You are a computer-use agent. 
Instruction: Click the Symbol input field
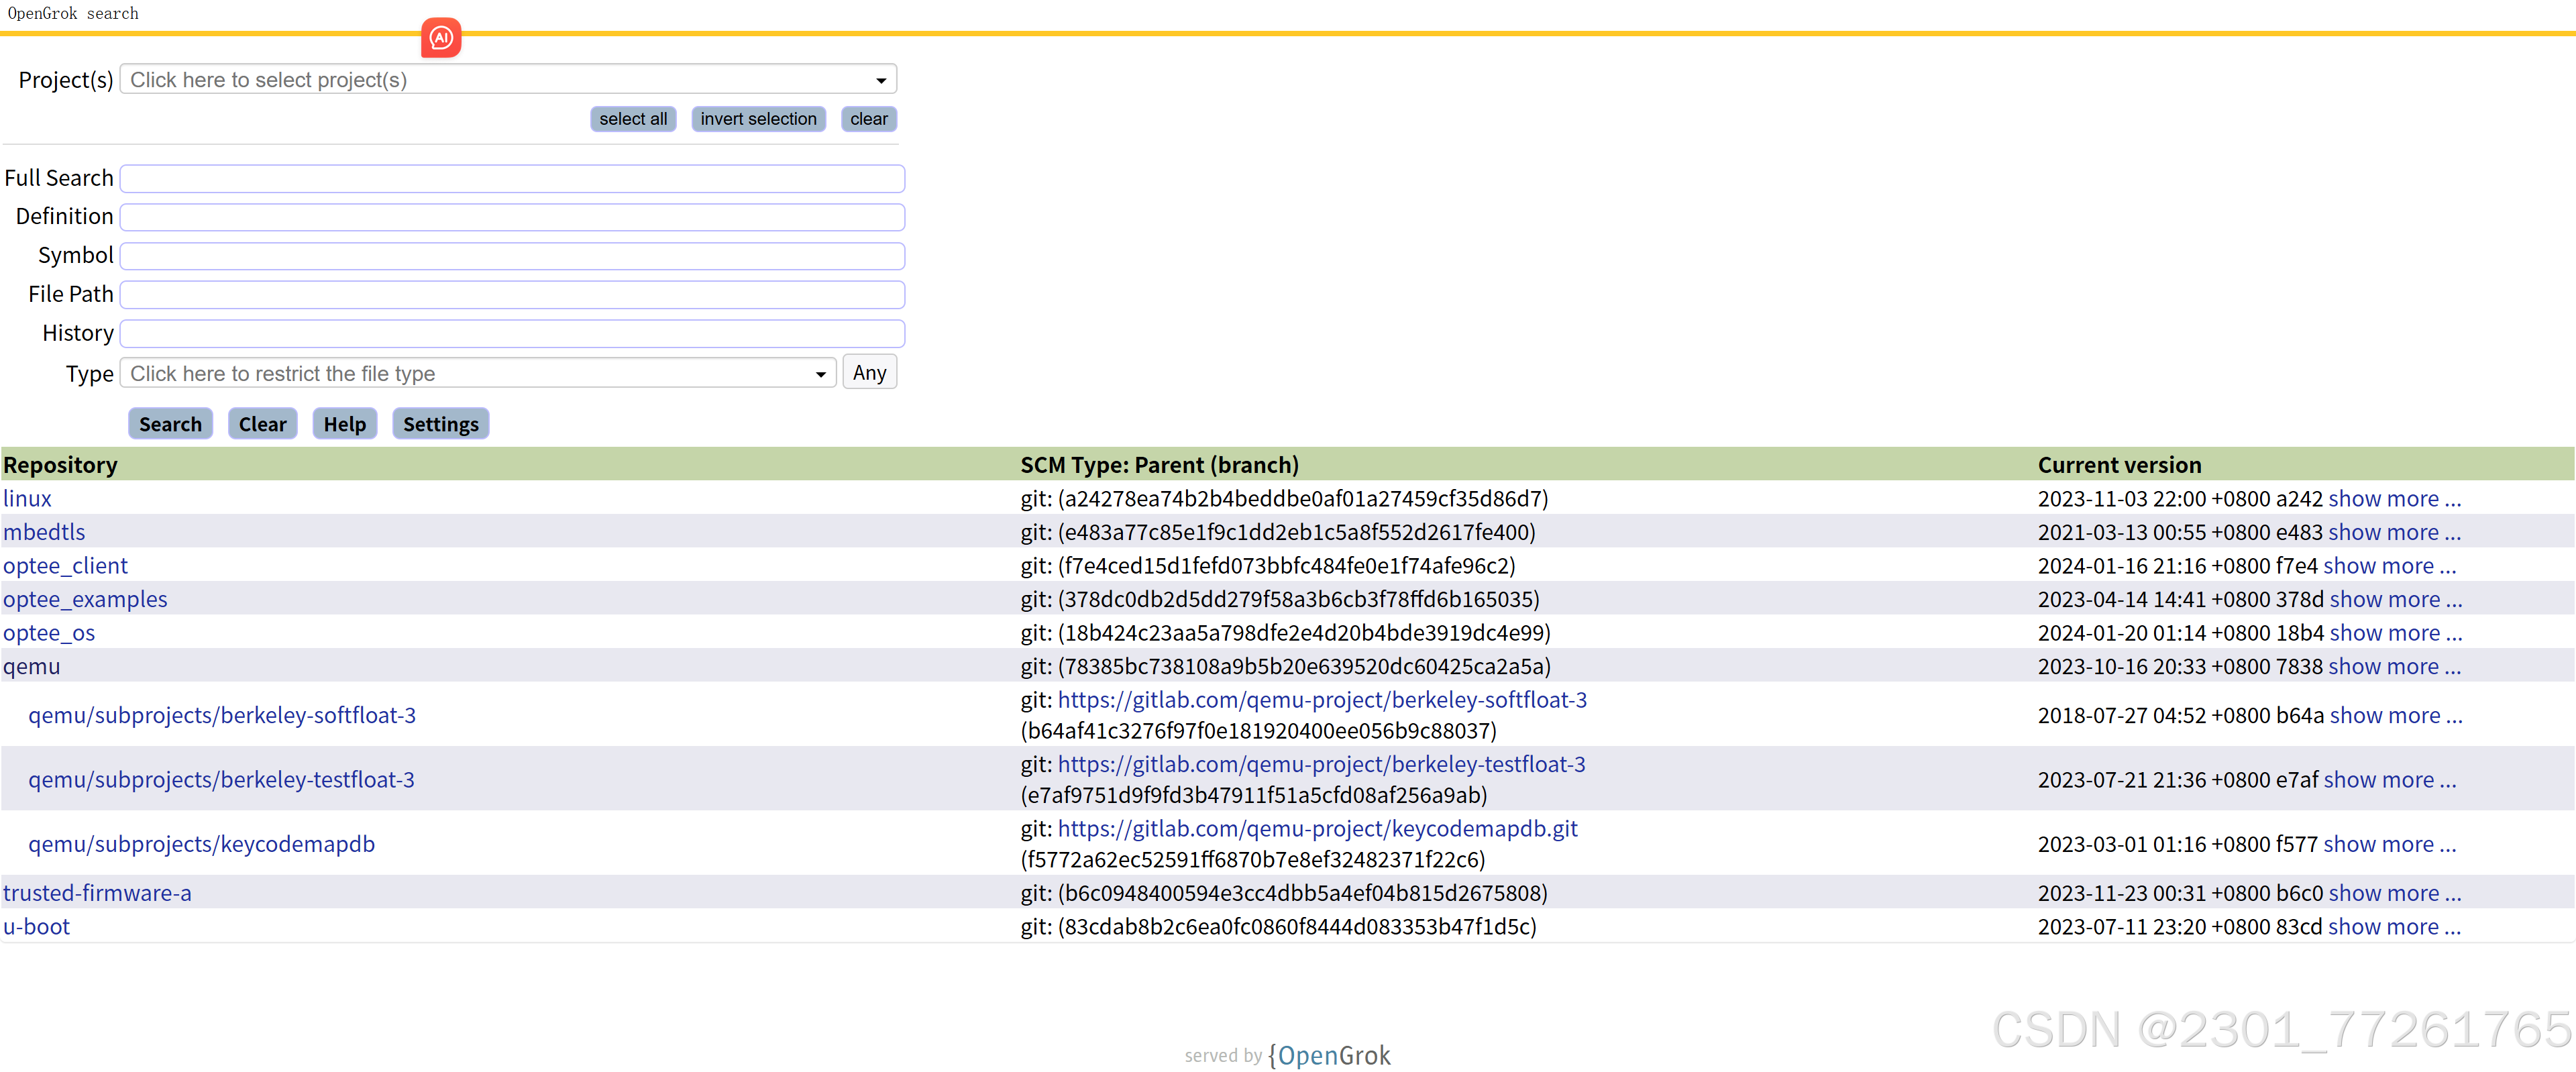[x=512, y=256]
